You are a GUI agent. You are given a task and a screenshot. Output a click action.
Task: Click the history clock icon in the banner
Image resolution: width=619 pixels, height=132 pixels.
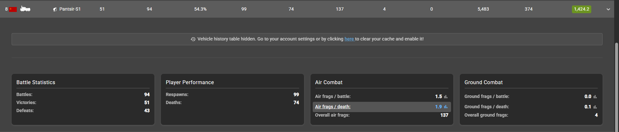click(x=193, y=39)
